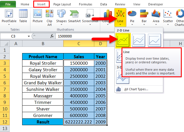This screenshot has width=184, height=132.
Task: Select row 7 header
Action: tap(5, 89)
